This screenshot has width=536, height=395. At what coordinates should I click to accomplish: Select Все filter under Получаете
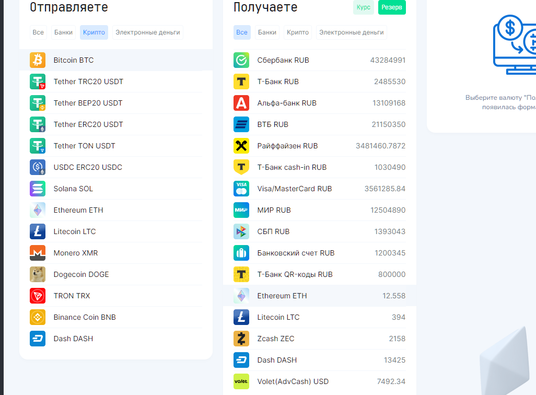point(242,32)
